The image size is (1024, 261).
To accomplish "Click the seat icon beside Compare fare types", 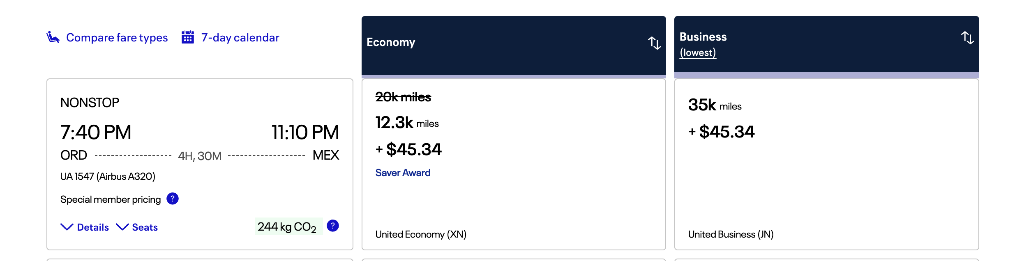I will pos(53,37).
